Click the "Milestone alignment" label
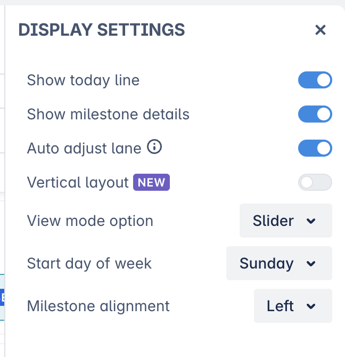Viewport: 345px width, 357px height. point(98,306)
